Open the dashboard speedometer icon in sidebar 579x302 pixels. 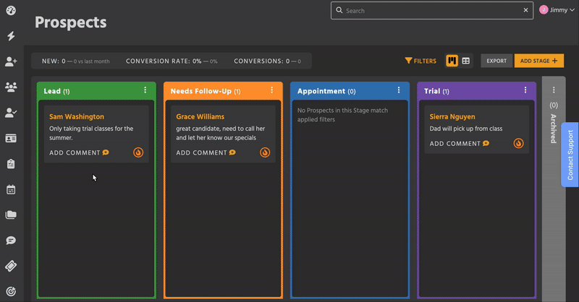click(x=11, y=11)
